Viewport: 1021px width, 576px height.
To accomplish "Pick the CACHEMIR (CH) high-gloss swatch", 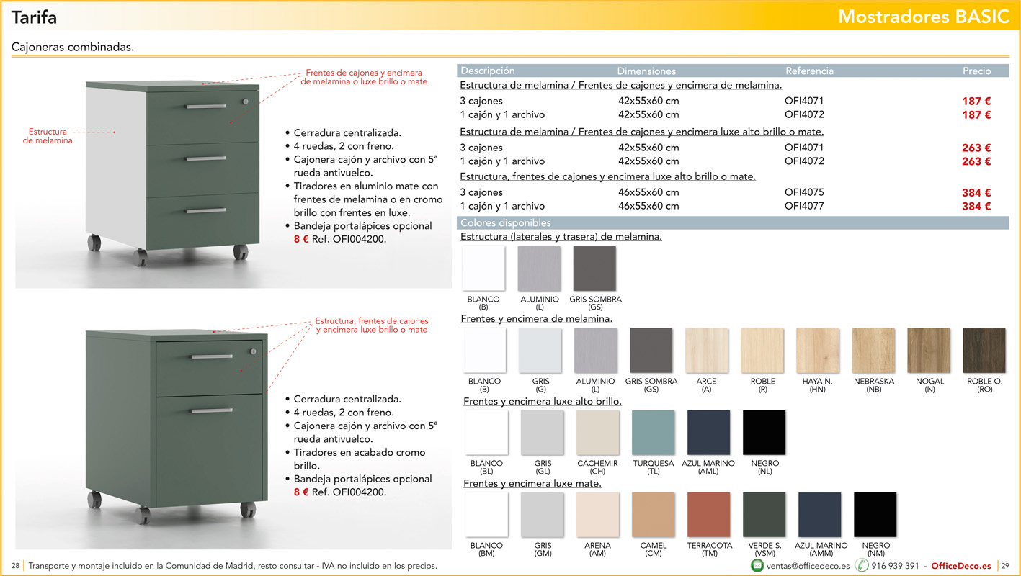I will pyautogui.click(x=598, y=433).
